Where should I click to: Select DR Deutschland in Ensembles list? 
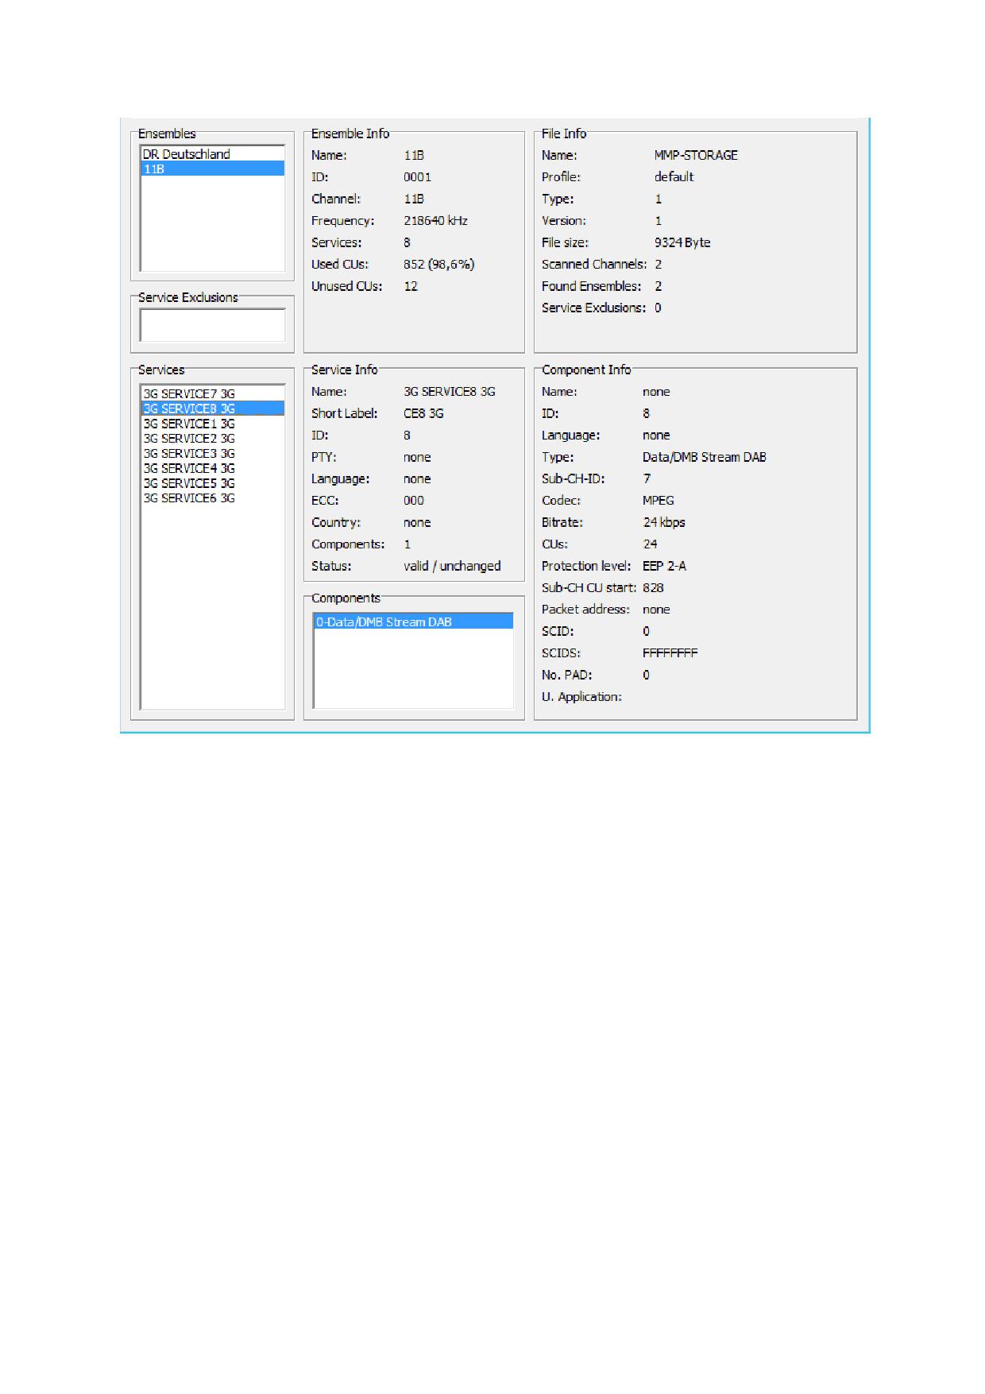pyautogui.click(x=186, y=154)
